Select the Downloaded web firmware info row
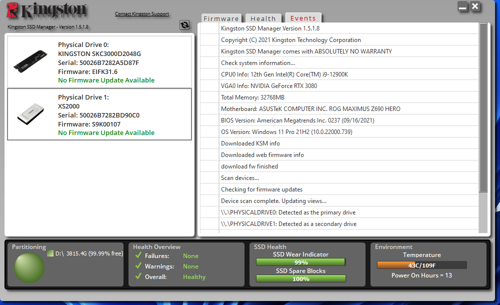 pyautogui.click(x=339, y=154)
